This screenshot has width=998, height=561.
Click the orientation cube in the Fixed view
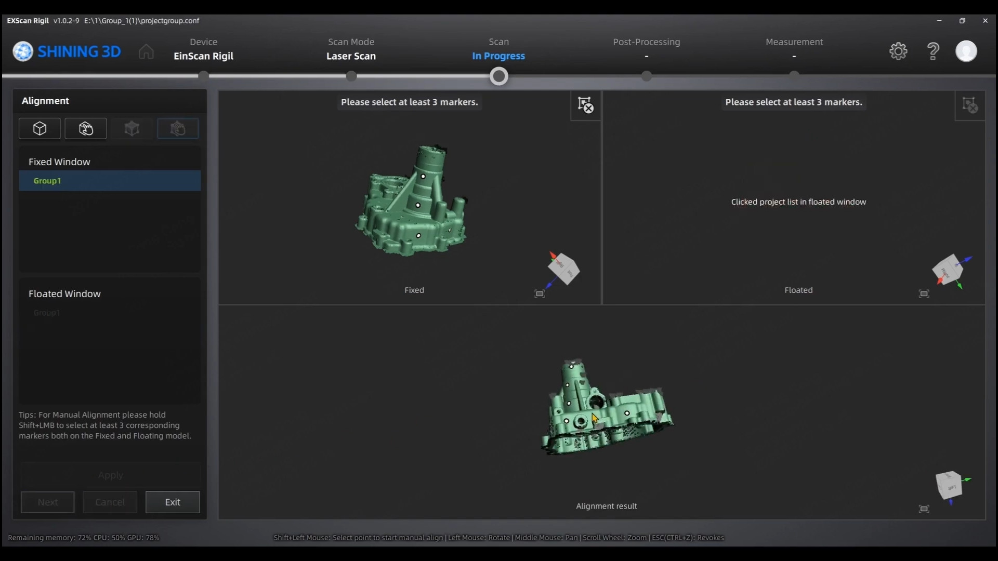pos(563,269)
